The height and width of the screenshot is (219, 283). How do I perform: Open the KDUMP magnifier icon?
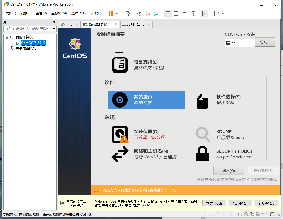click(202, 135)
